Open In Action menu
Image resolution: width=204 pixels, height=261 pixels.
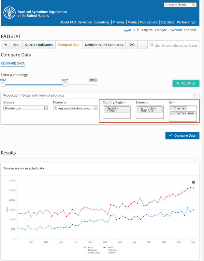point(86,22)
